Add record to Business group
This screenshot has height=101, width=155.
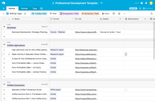tap(4, 37)
